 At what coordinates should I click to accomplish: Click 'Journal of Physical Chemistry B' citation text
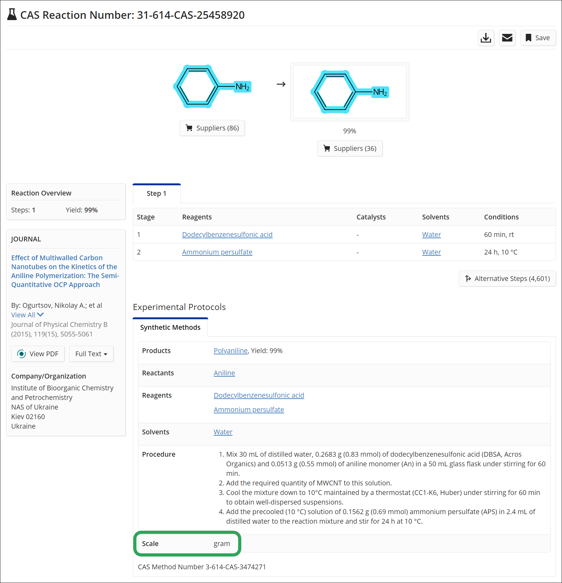59,324
